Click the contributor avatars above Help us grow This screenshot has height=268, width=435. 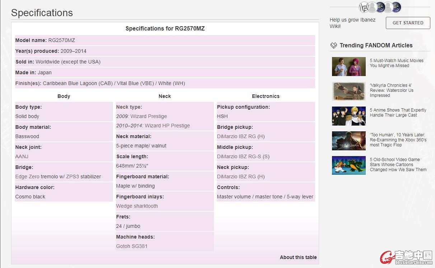tap(380, 7)
